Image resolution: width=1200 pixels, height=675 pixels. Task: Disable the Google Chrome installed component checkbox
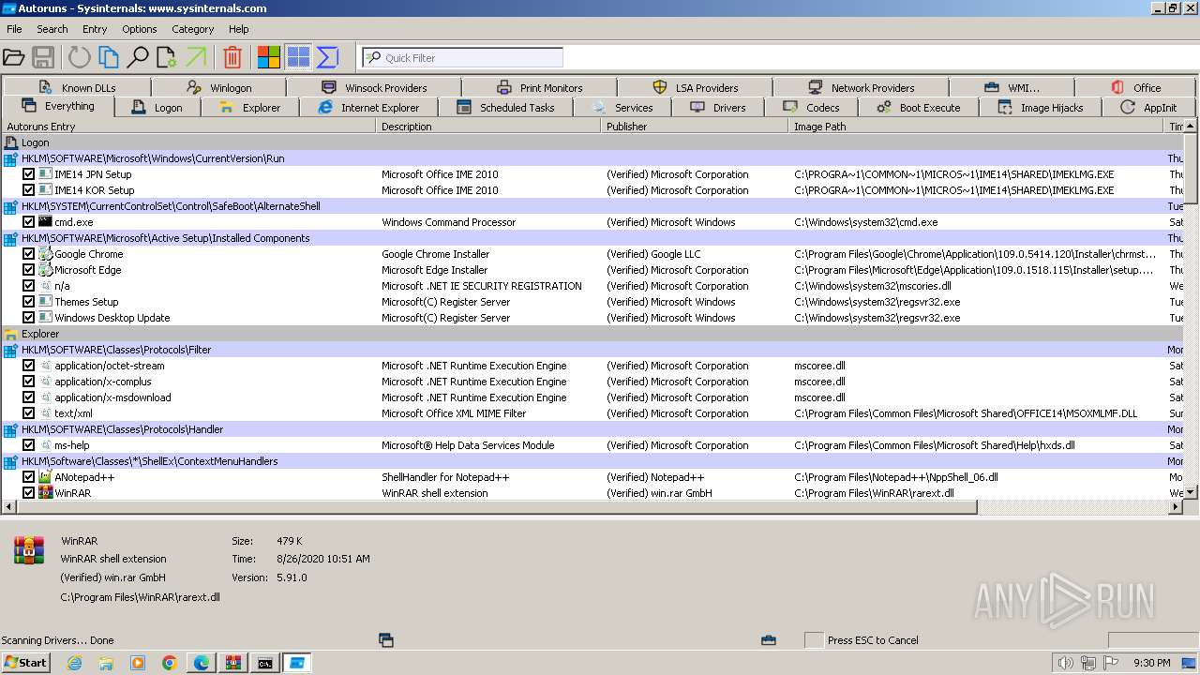tap(29, 254)
